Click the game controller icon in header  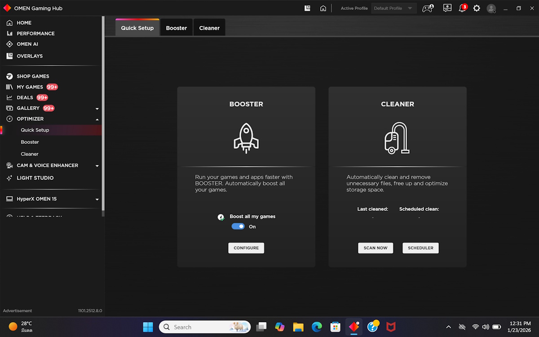(x=427, y=9)
